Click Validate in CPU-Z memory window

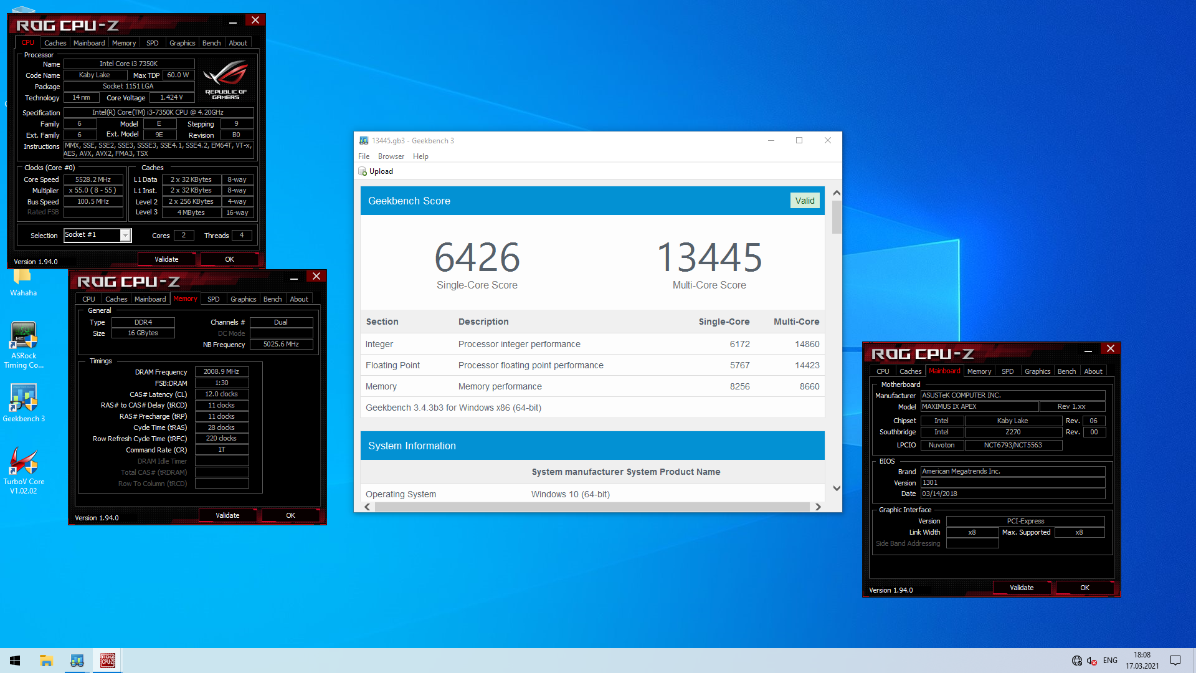click(x=227, y=515)
